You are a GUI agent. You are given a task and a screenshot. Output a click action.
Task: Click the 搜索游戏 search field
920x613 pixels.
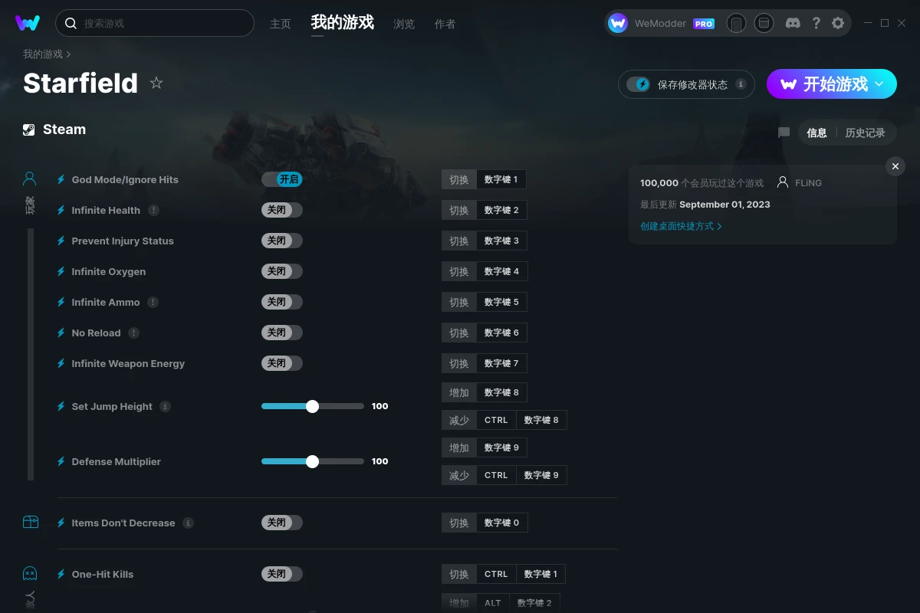[x=155, y=23]
